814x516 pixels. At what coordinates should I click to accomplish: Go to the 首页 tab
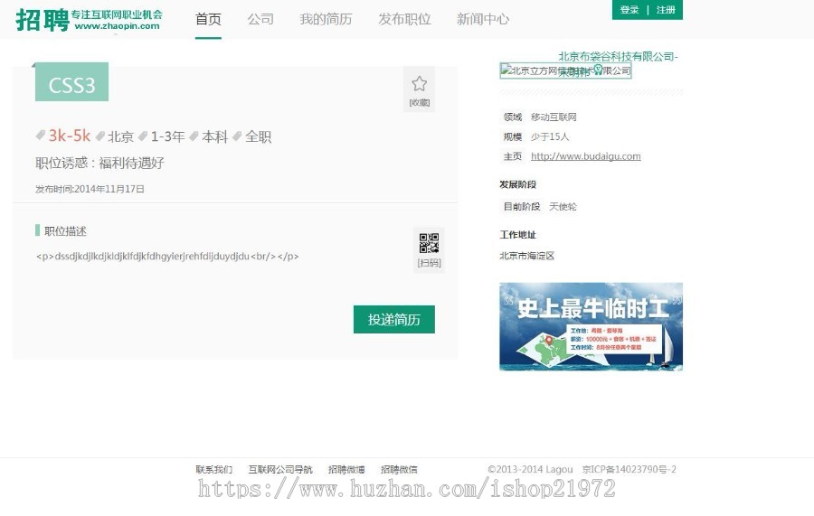coord(208,19)
